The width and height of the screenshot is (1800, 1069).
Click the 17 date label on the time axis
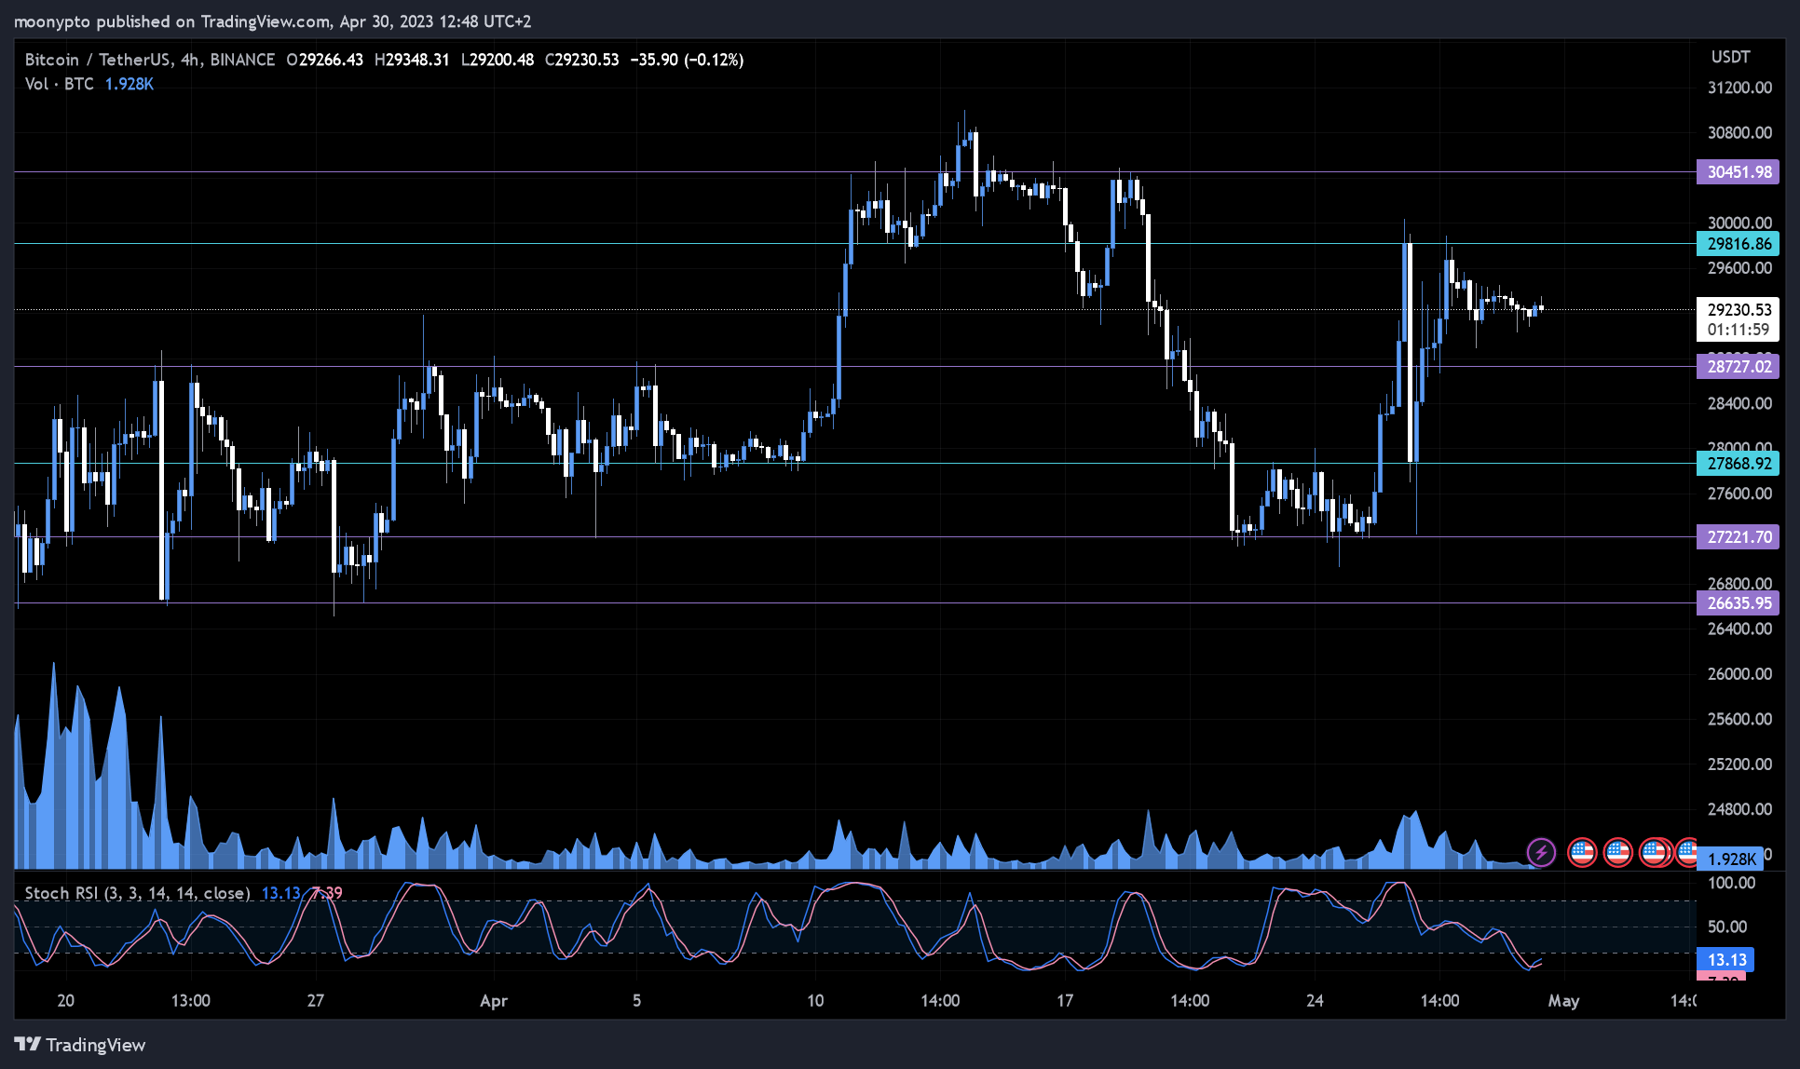tap(1065, 1000)
